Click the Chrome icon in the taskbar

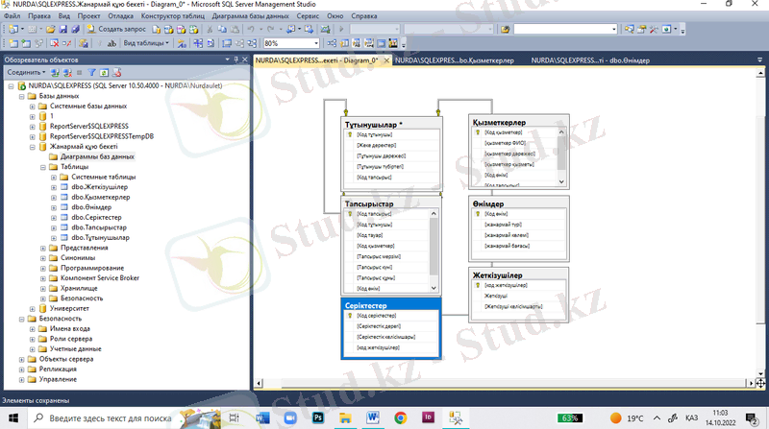(x=400, y=417)
